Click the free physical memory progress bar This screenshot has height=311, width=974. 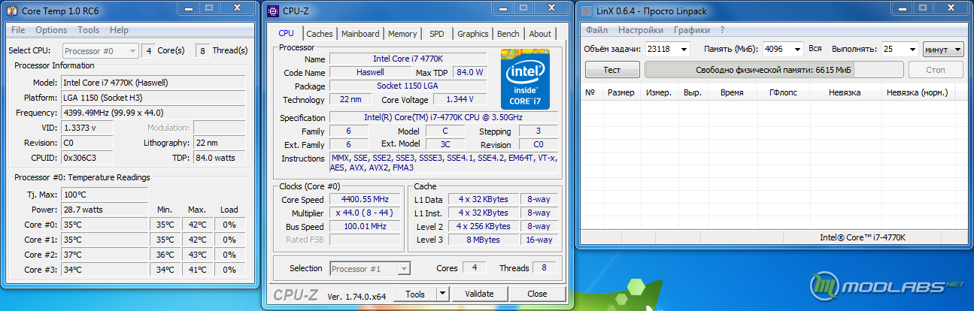pos(774,70)
